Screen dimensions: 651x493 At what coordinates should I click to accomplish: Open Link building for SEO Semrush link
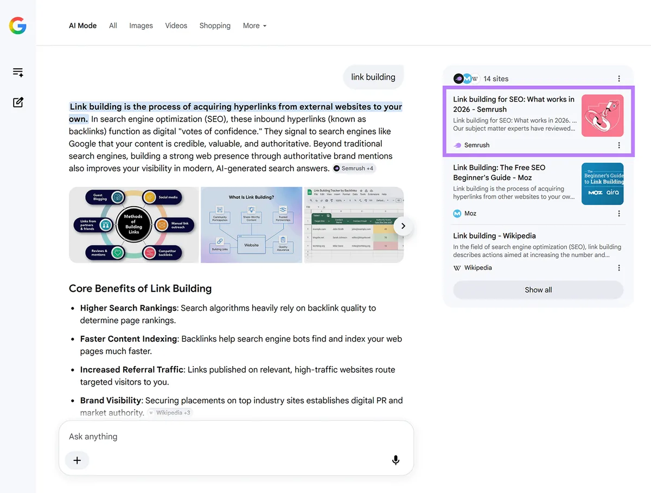(x=514, y=104)
